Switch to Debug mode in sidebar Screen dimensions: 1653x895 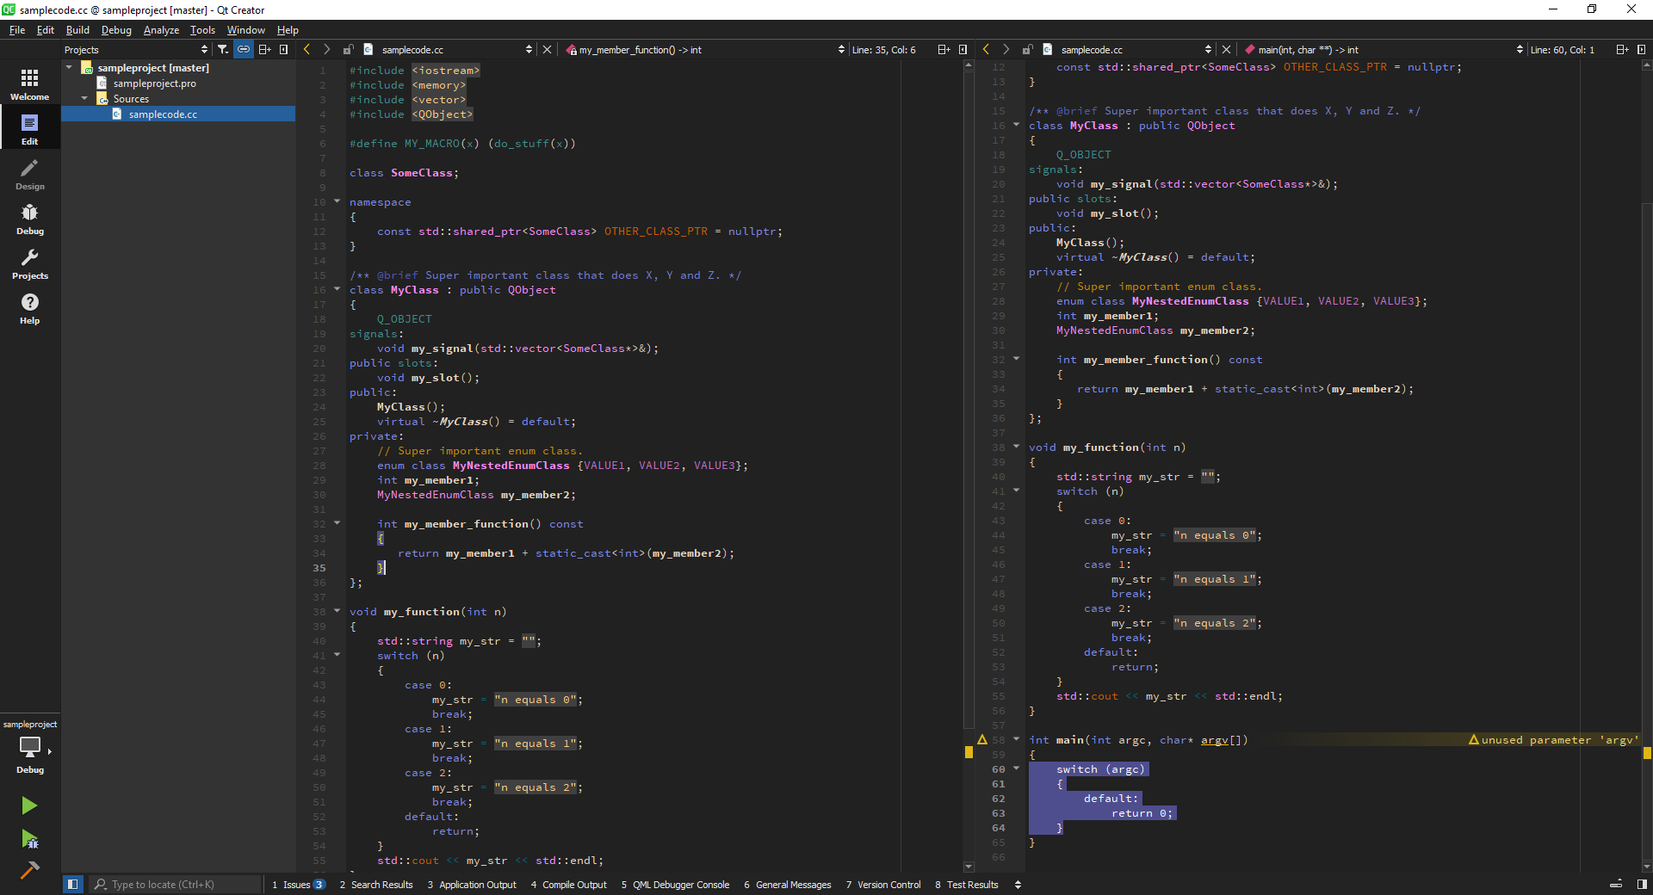pyautogui.click(x=30, y=219)
